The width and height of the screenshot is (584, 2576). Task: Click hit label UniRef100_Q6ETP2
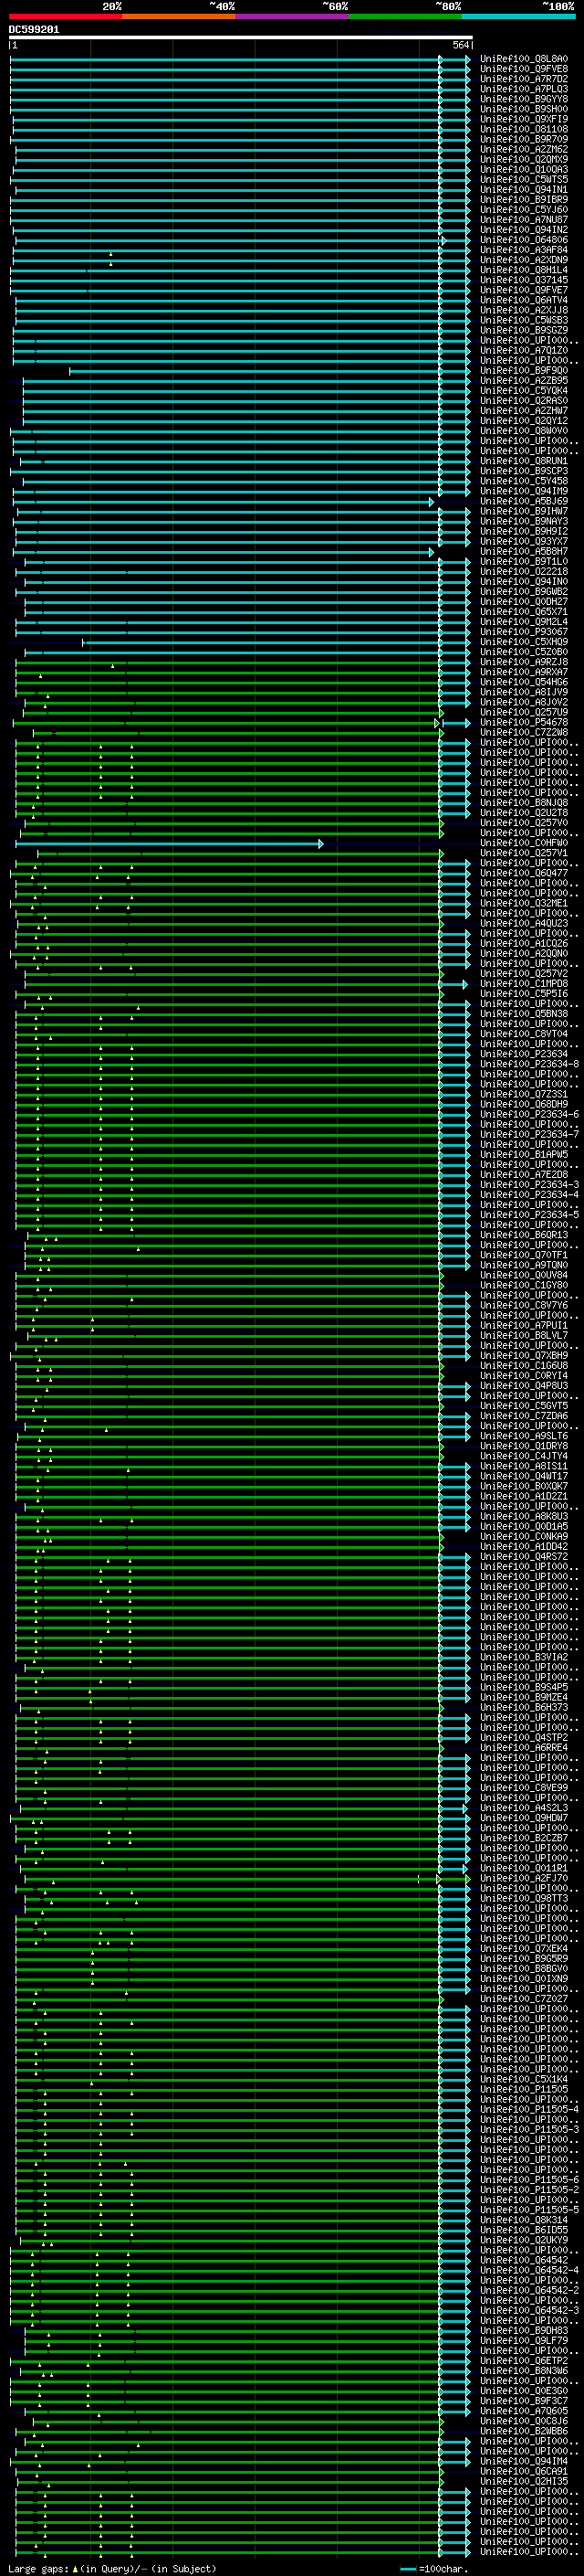[524, 2360]
